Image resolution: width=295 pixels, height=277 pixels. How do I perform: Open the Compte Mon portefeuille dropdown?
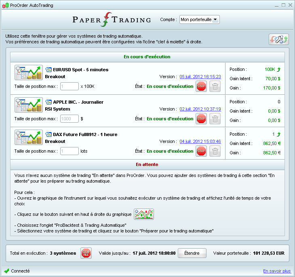click(x=199, y=19)
